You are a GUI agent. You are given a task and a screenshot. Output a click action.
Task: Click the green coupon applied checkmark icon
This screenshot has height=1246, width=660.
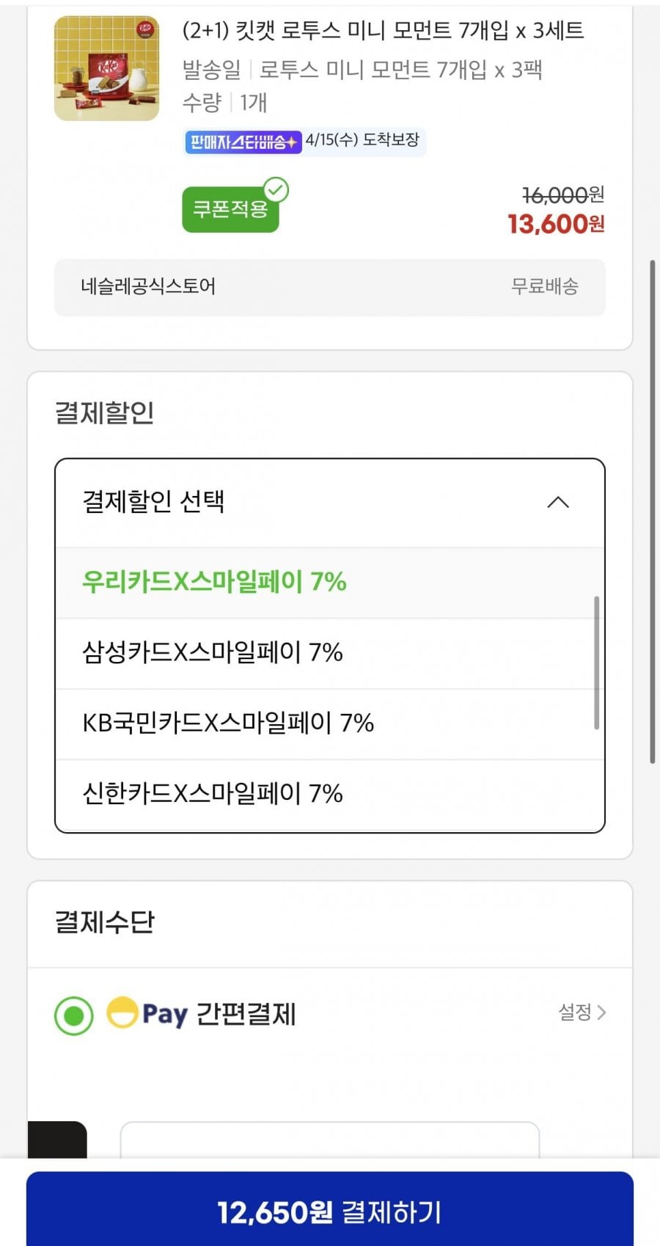pos(276,190)
